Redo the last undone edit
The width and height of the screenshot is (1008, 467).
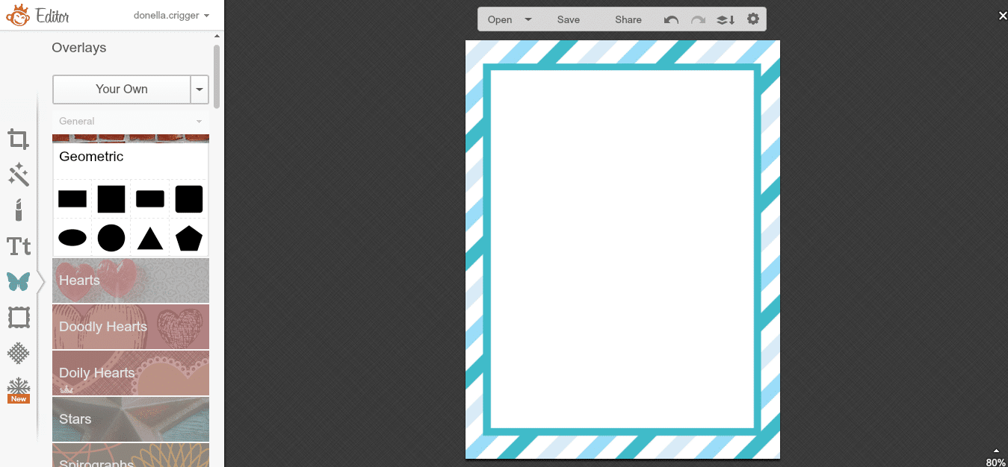point(698,20)
